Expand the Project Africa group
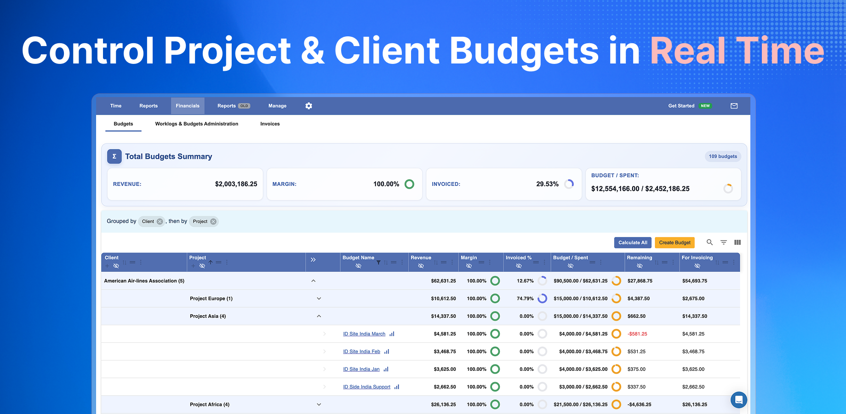This screenshot has width=846, height=414. click(319, 404)
